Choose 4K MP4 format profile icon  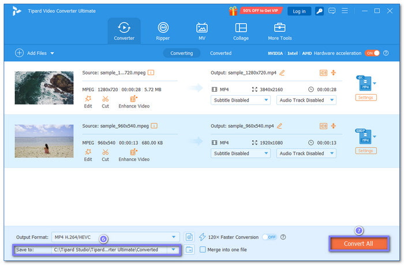pyautogui.click(x=364, y=83)
